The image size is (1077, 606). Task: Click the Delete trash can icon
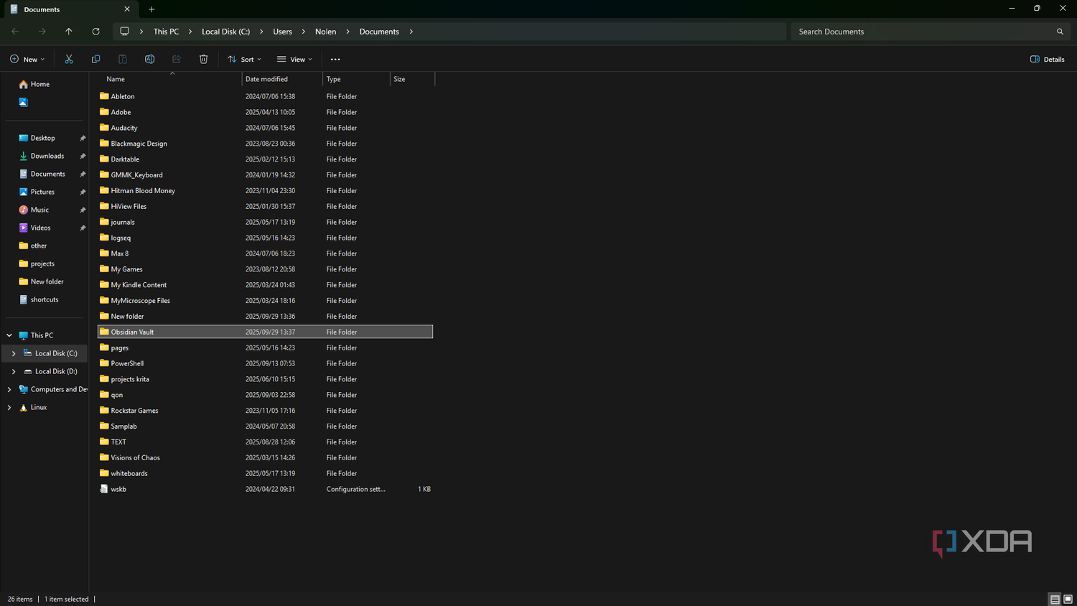tap(203, 59)
